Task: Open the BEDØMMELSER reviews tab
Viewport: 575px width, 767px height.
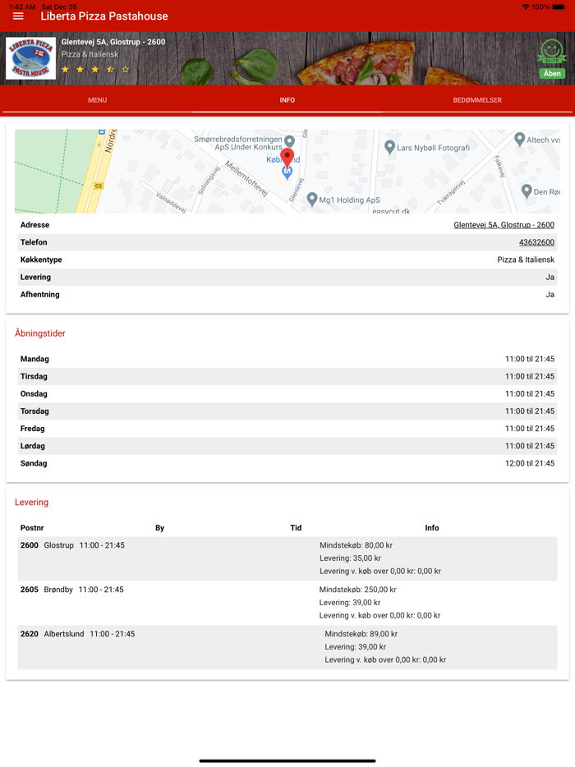Action: coord(477,100)
